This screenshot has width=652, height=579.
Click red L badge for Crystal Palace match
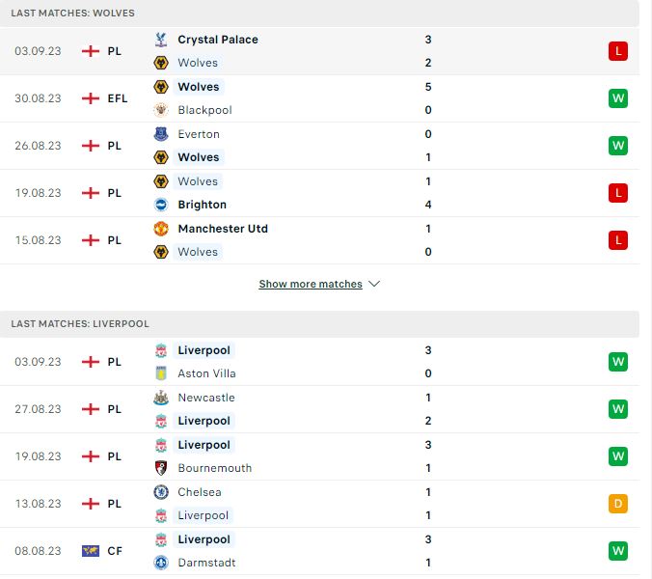coord(618,51)
